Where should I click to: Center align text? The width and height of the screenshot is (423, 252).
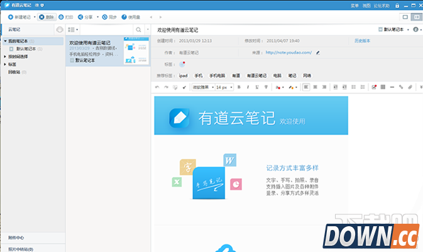[315, 87]
